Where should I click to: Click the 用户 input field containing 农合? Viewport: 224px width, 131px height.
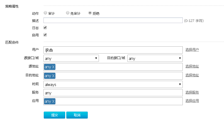(x=113, y=50)
